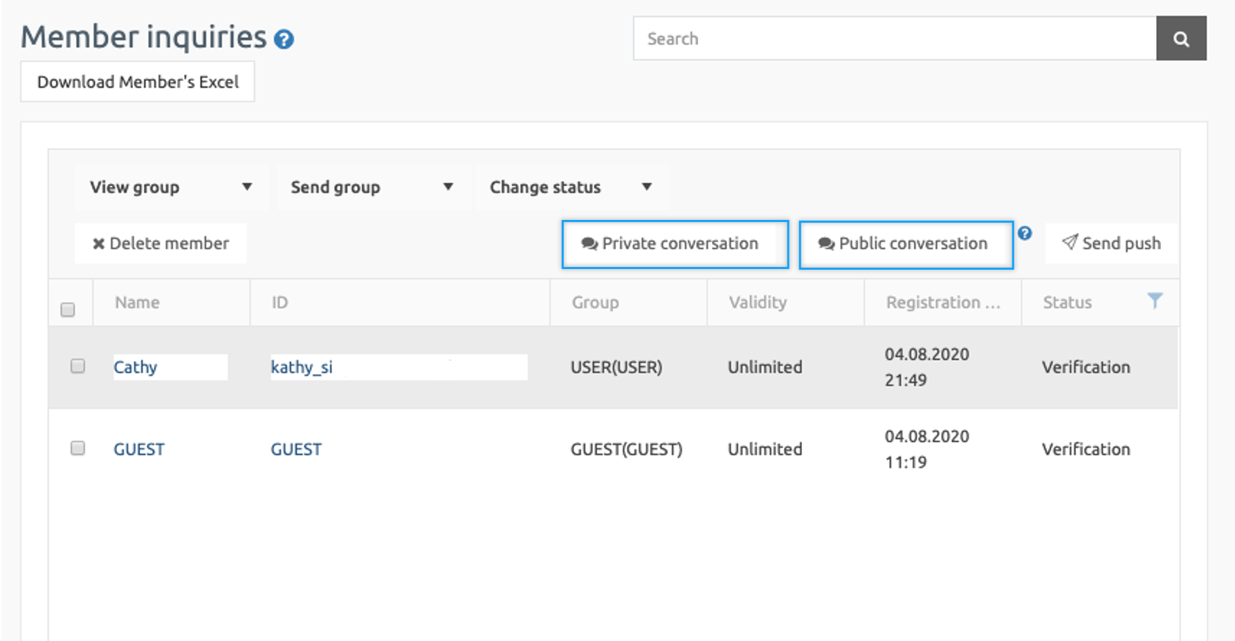Click into the Search input field
Image resolution: width=1235 pixels, height=641 pixels.
click(894, 39)
